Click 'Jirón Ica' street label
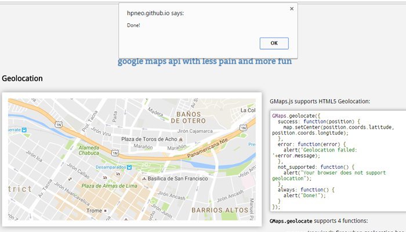Image resolution: width=406 pixels, height=232 pixels. pyautogui.click(x=34, y=156)
